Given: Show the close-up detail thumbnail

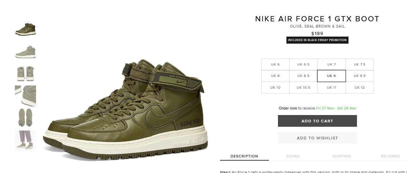Looking at the screenshot, I should coord(25,96).
